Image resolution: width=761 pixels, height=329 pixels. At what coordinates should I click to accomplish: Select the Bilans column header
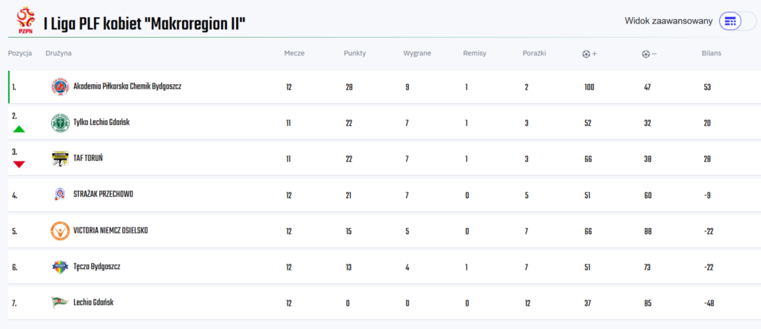pyautogui.click(x=711, y=53)
